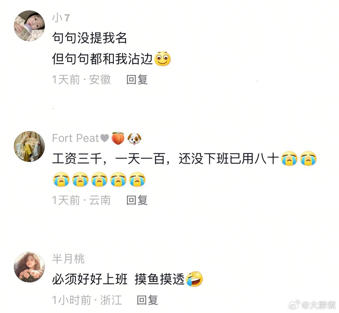Viewport: 339px width, 313px height.
Task: Click the username Fort Peat
Action: pos(75,138)
